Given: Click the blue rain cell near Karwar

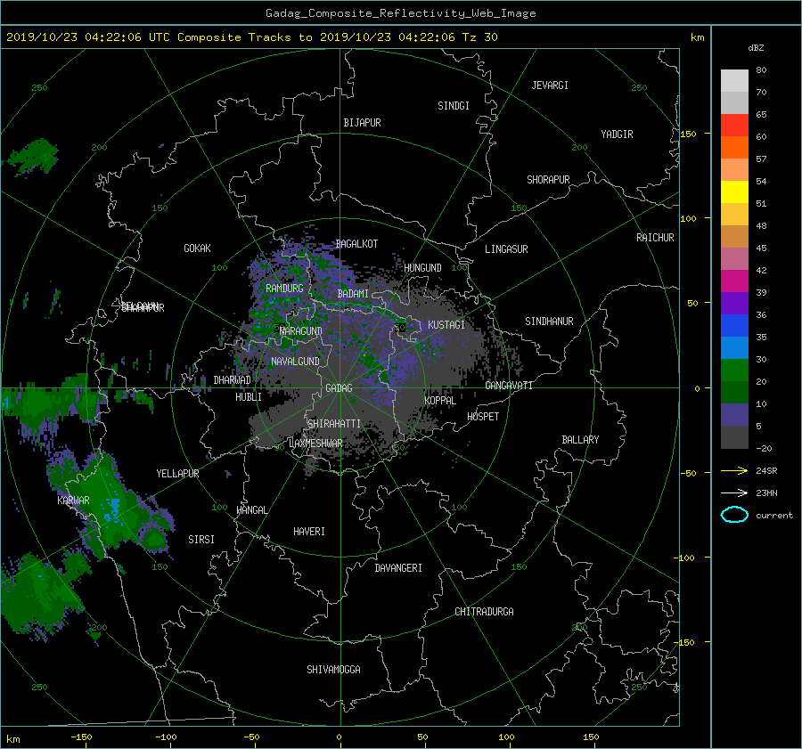Looking at the screenshot, I should pyautogui.click(x=113, y=509).
